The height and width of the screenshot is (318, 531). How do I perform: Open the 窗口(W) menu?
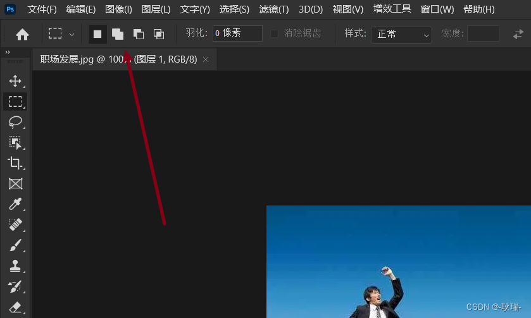[437, 9]
